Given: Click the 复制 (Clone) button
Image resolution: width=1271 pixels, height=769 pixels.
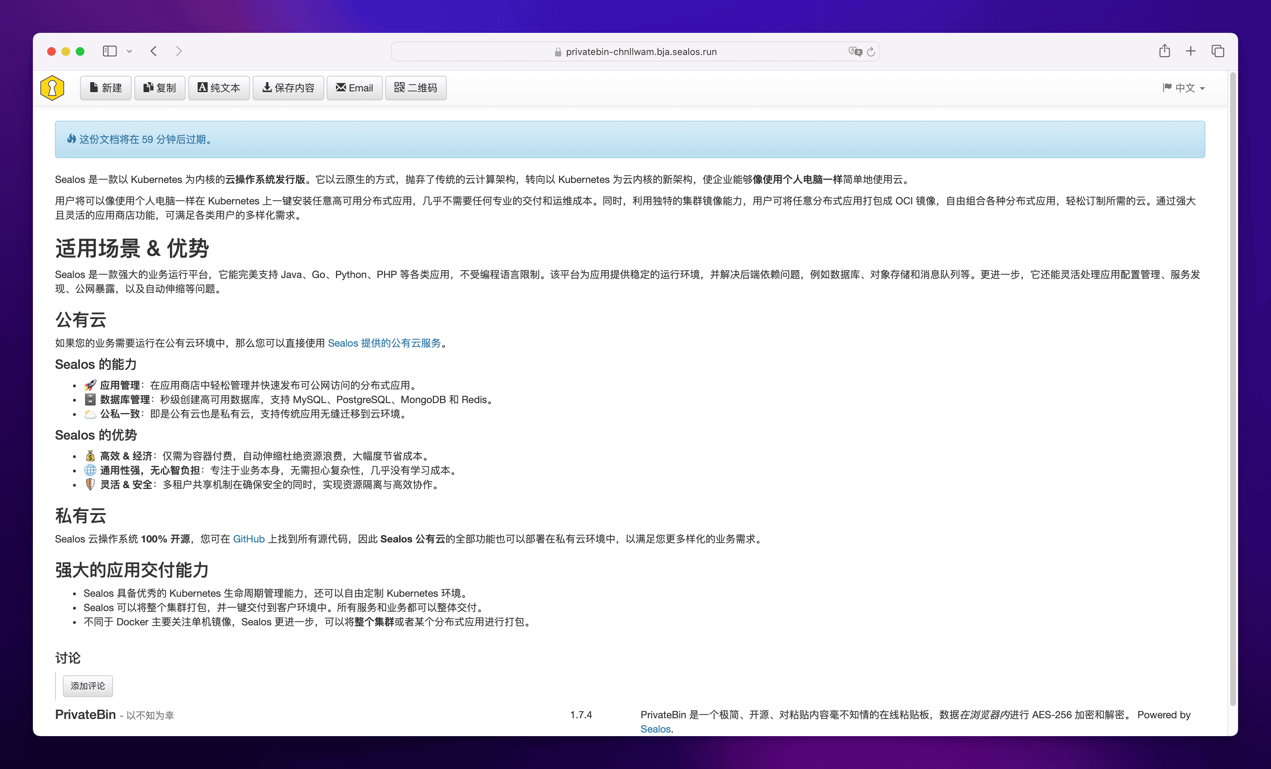Looking at the screenshot, I should [x=160, y=88].
